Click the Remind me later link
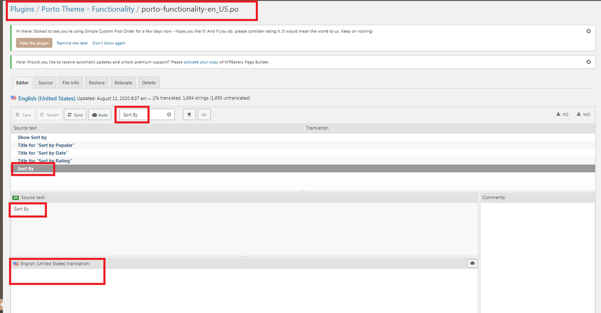The height and width of the screenshot is (313, 601). coord(72,43)
